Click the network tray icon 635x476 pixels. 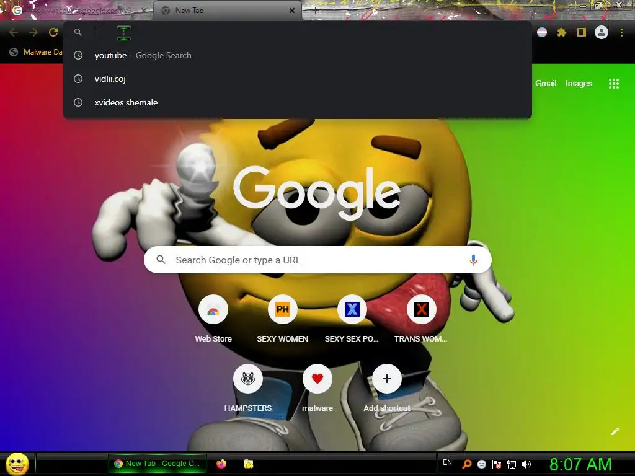click(x=512, y=464)
